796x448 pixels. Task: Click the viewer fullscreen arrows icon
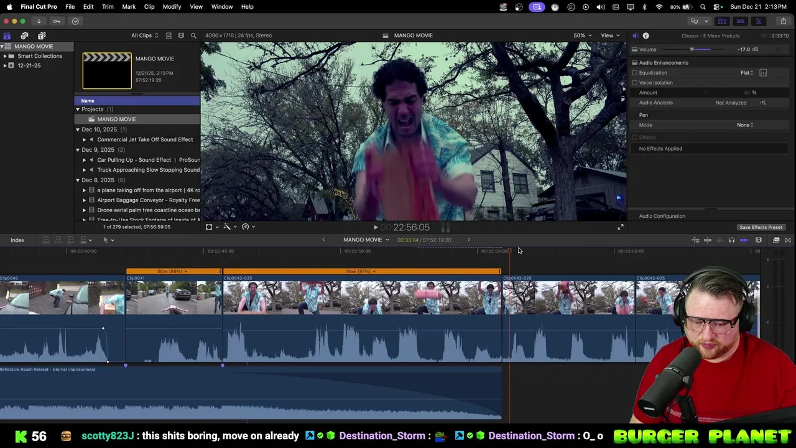pos(620,227)
